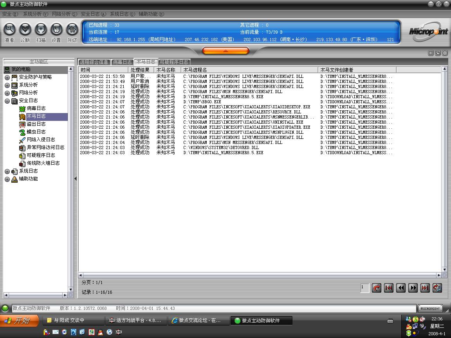
Task: Select the 木马日志 horse icon in tree
Action: pos(22,117)
